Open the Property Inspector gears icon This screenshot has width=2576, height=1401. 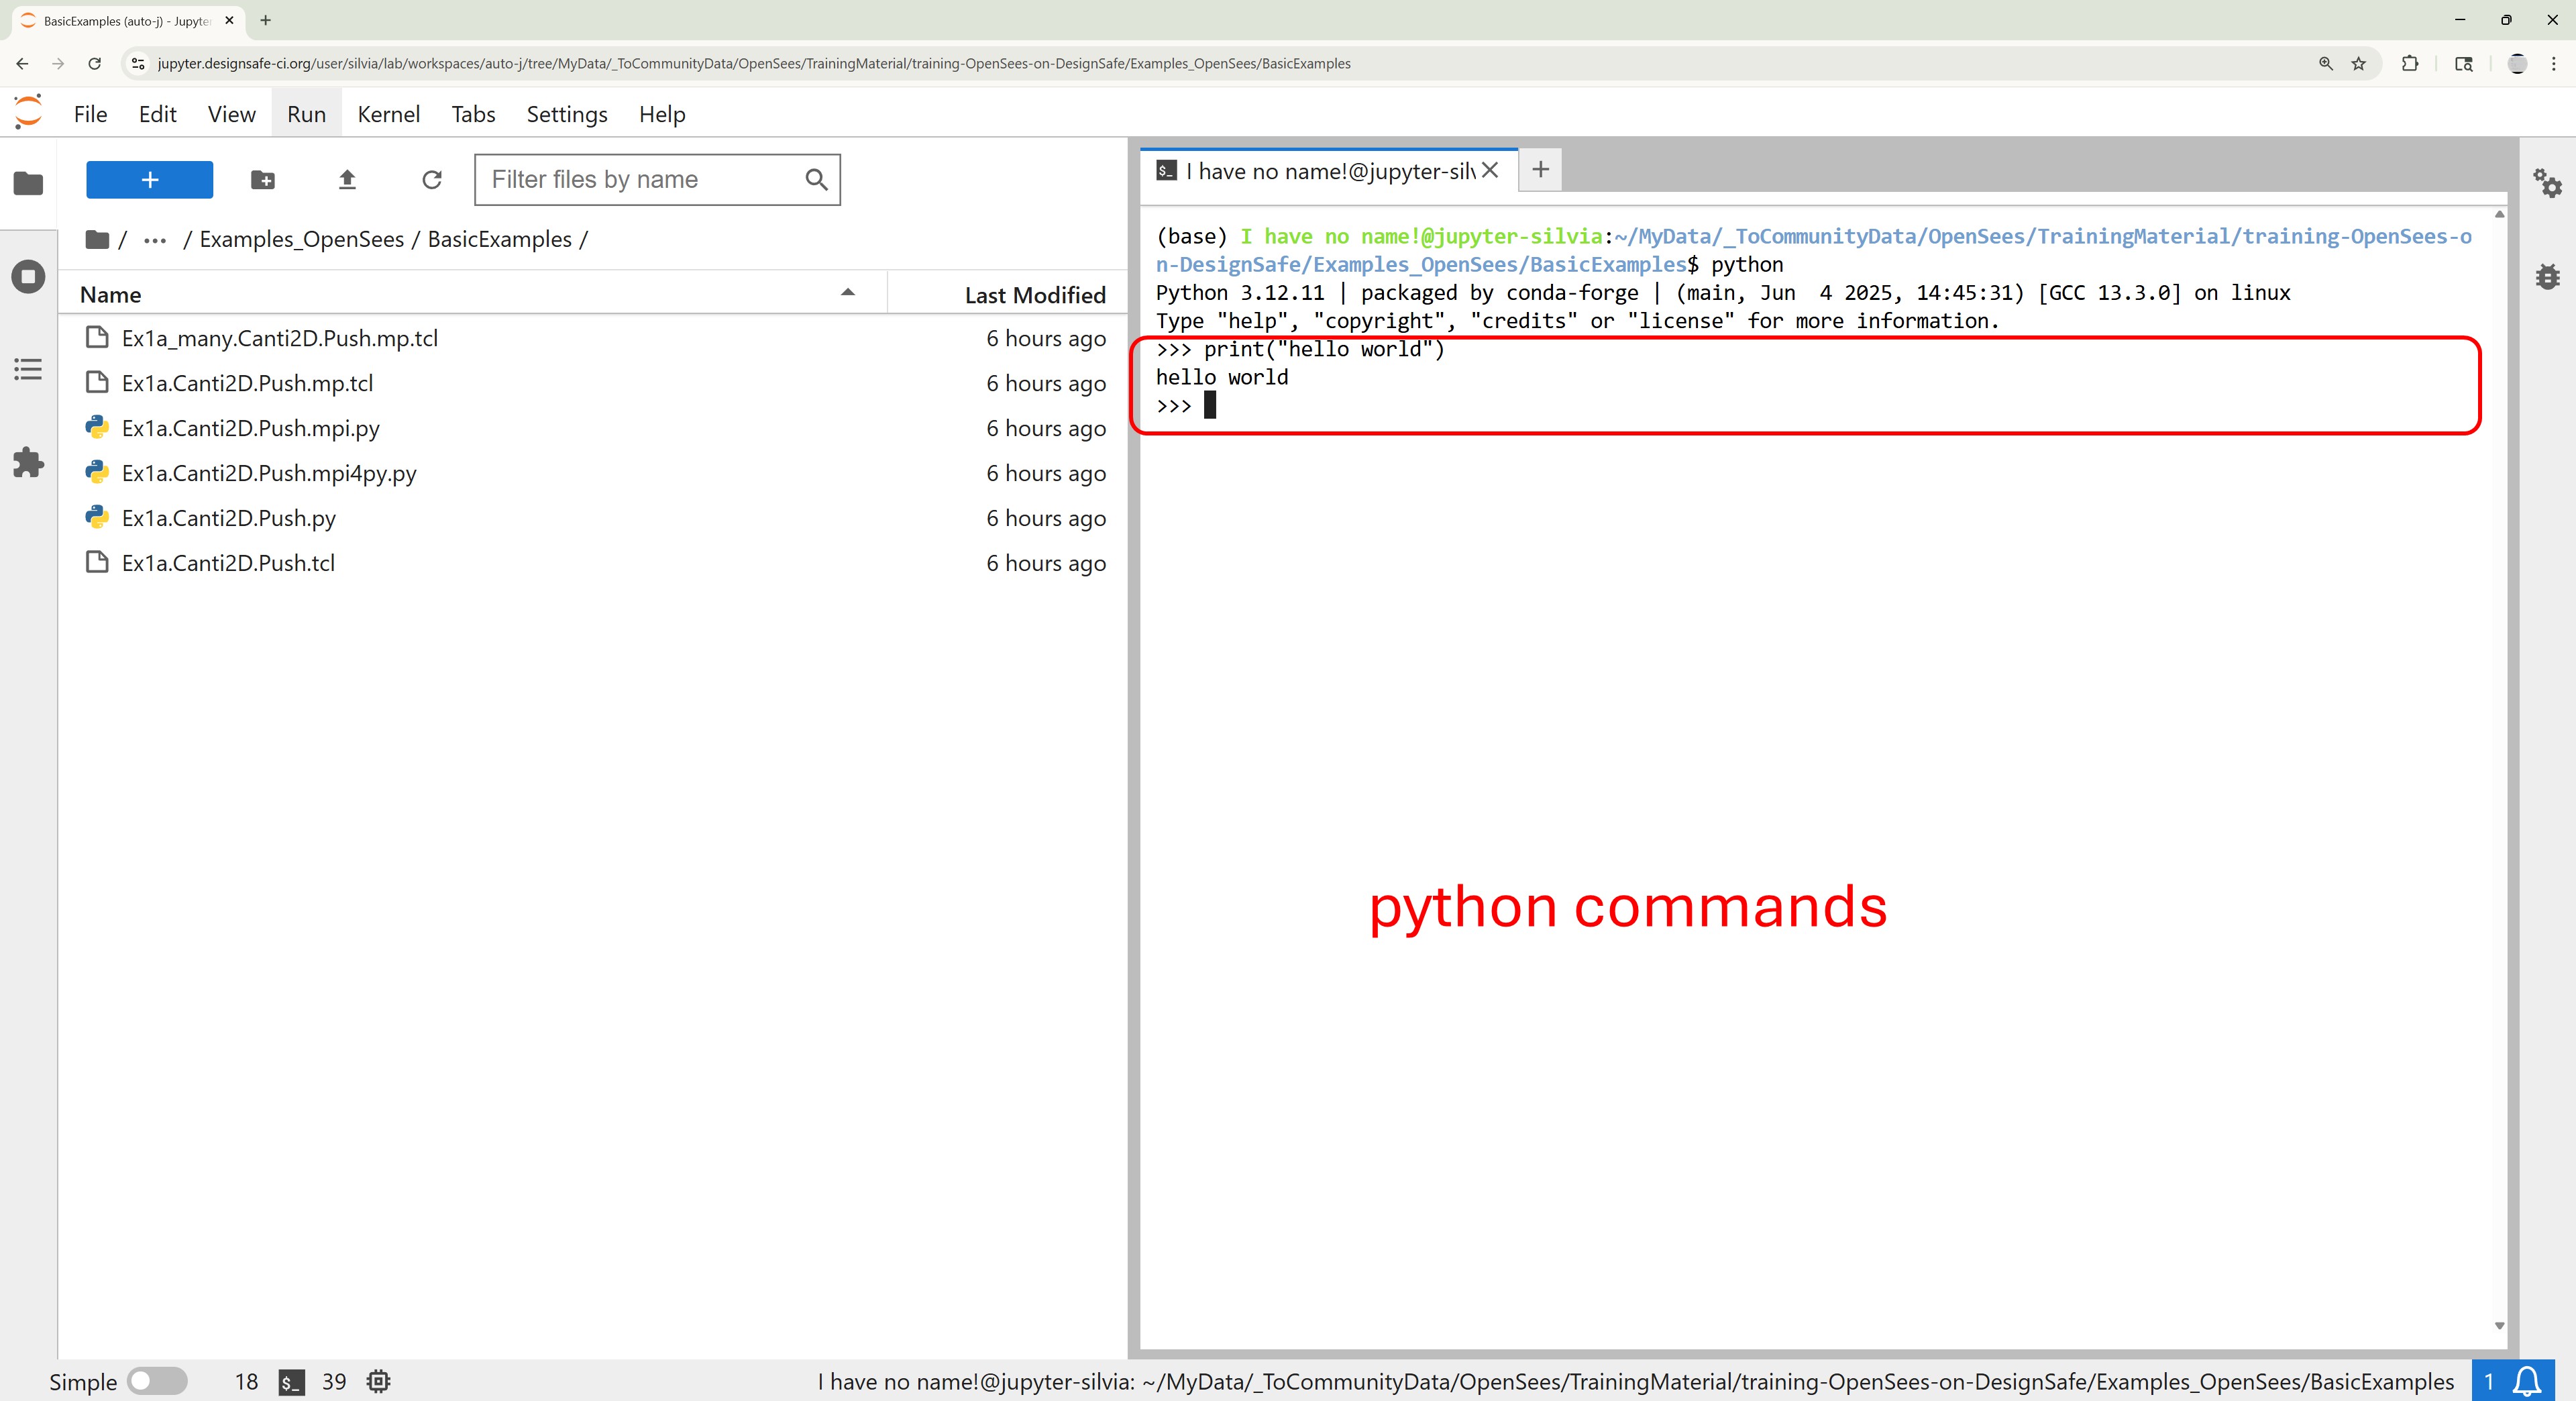[2546, 184]
